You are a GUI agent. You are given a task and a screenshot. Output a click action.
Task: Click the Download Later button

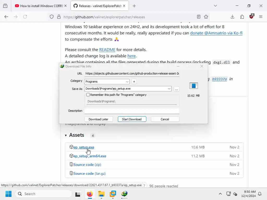[98, 119]
